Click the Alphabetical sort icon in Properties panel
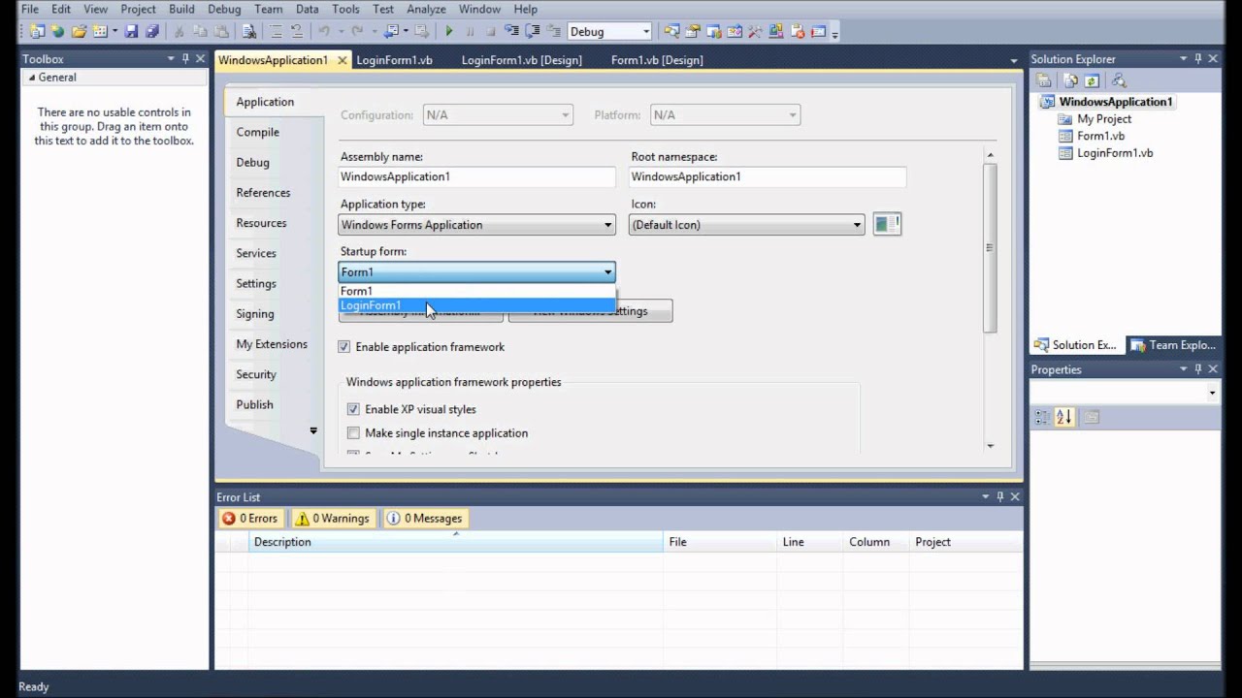Image resolution: width=1242 pixels, height=698 pixels. (1064, 417)
